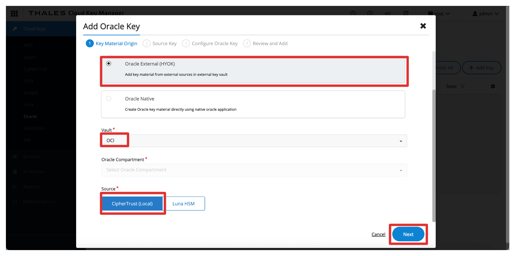Open the table settings gear icon
The width and height of the screenshot is (515, 256).
[x=493, y=86]
